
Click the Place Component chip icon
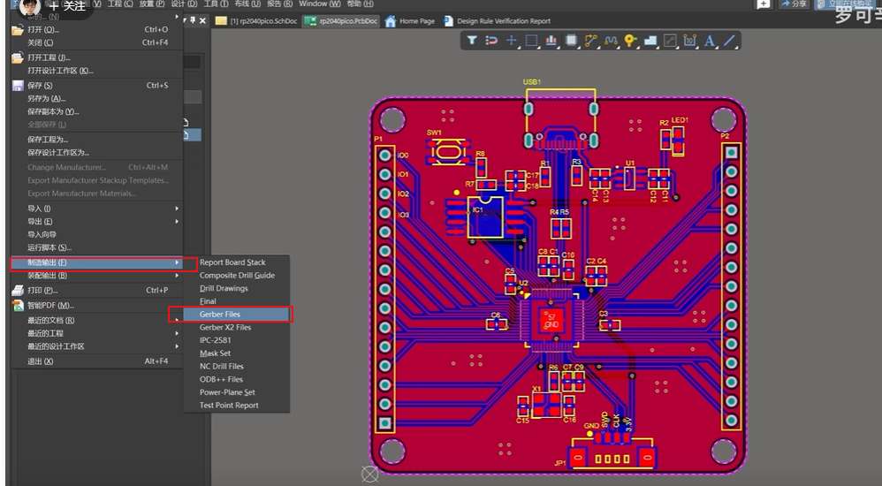pos(571,41)
